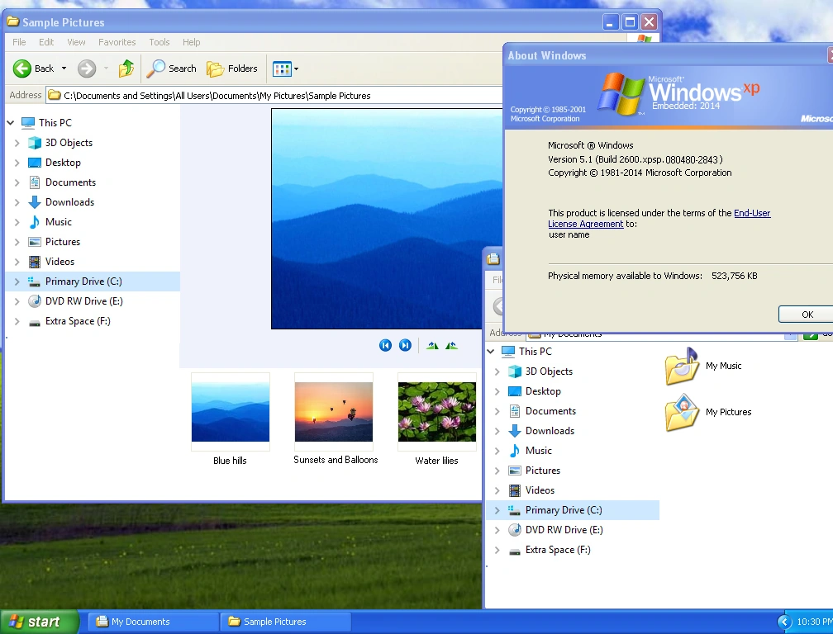Click the taskbar clock showing 10:30 PM

814,622
